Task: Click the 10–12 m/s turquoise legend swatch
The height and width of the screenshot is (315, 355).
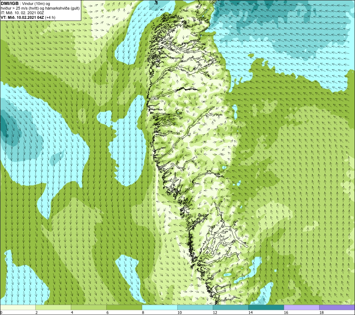Action: pos(195,308)
